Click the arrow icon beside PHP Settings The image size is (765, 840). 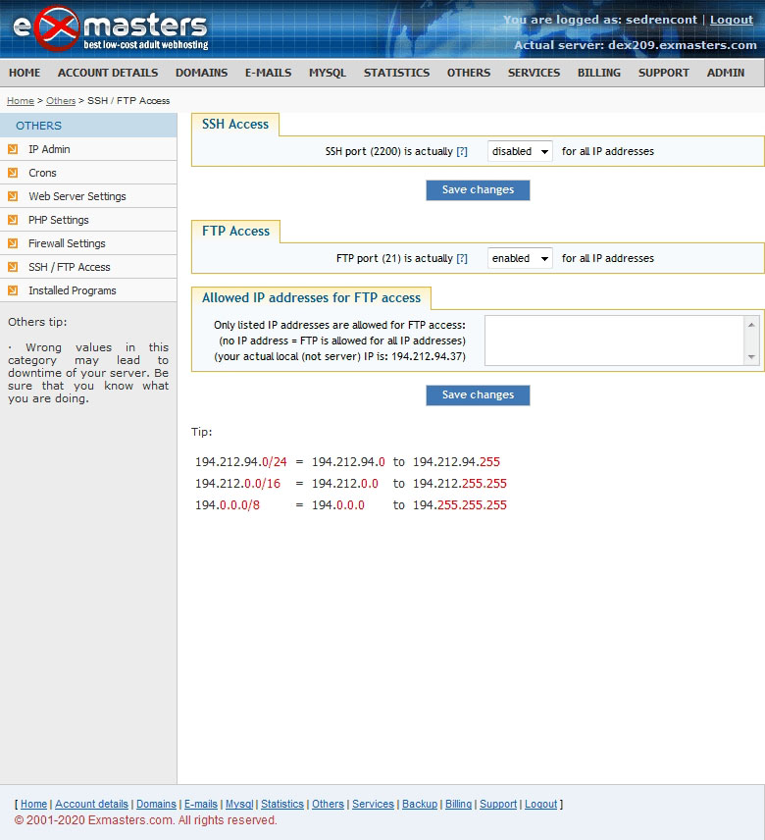coord(13,220)
